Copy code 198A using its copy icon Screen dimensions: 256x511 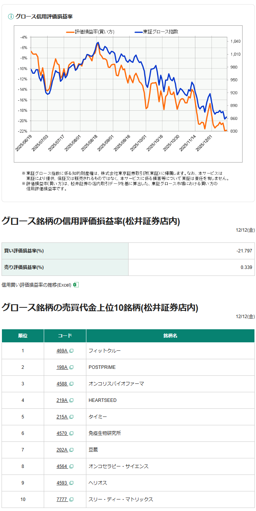(71, 367)
